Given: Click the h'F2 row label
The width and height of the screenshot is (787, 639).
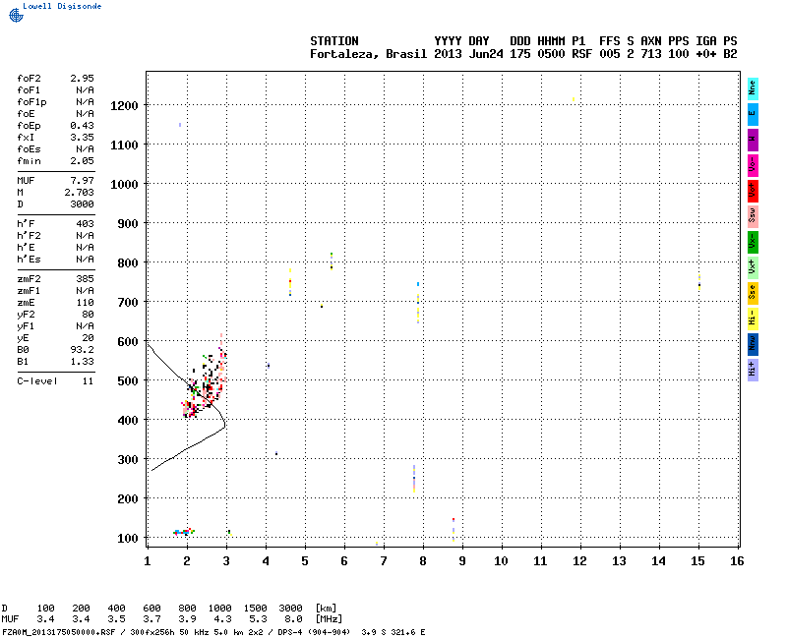Looking at the screenshot, I should point(29,236).
